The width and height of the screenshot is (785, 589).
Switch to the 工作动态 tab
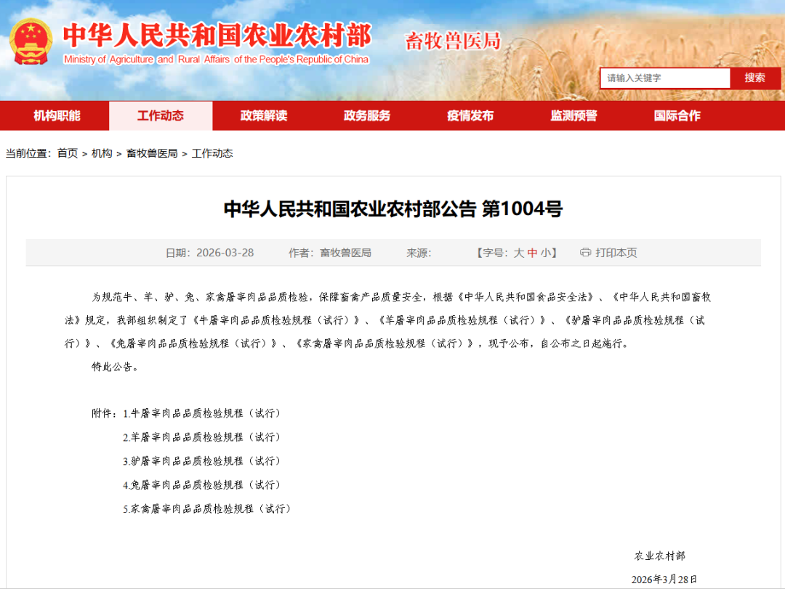pos(161,115)
